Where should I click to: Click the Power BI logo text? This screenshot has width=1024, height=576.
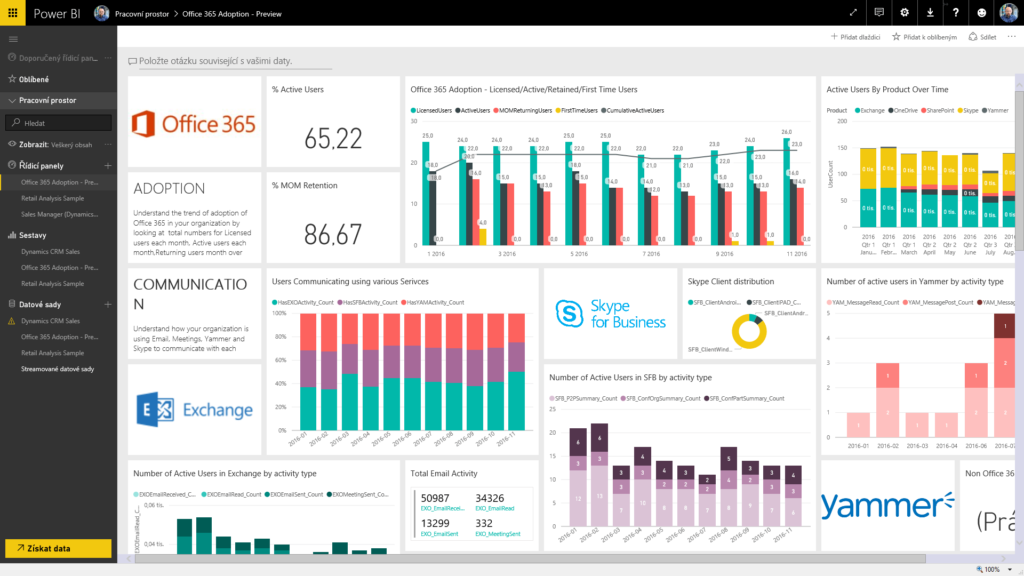(57, 13)
